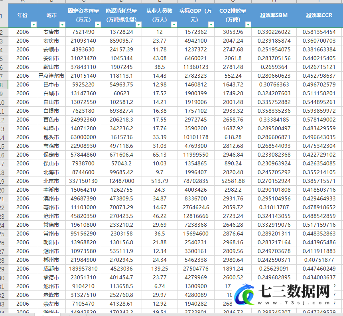Select cell containing 池州市
Image resolution: width=343 pixels, height=316 pixels.
51,286
